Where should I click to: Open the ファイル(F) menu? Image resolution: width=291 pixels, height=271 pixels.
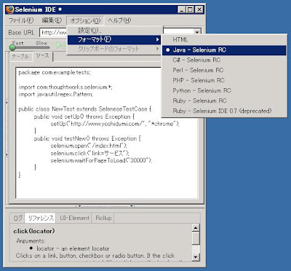click(x=21, y=20)
